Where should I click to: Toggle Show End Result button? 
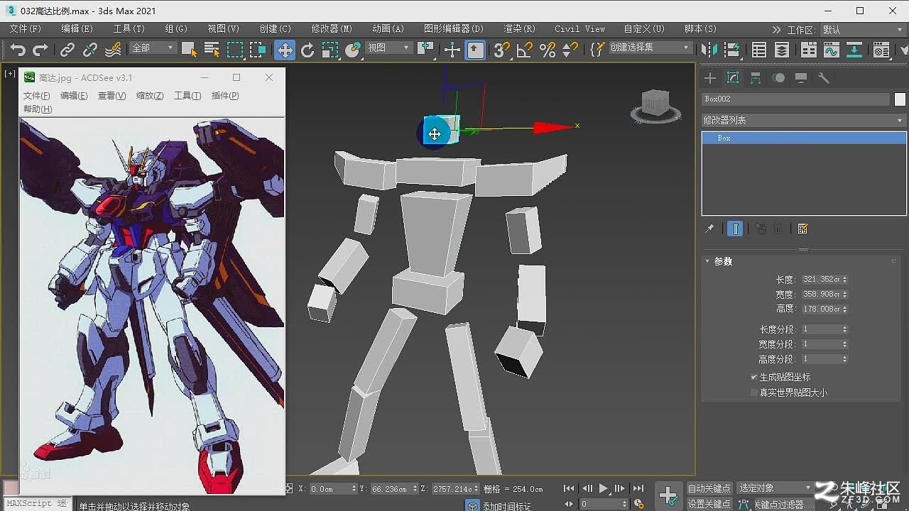[735, 229]
